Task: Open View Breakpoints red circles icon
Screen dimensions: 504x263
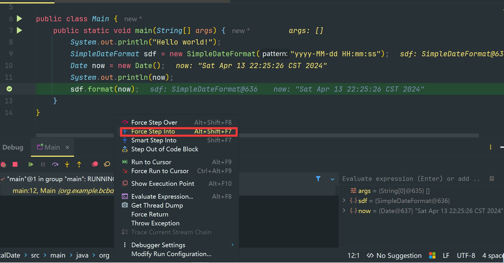Action: click(x=95, y=164)
